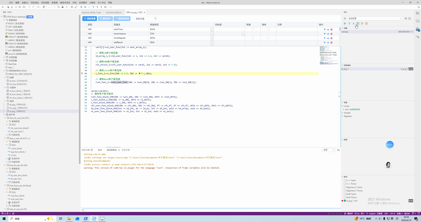Image resolution: width=421 pixels, height=222 pixels.
Task: Select ld_prg_1 [PRG/LD] in project tree
Action: (17, 104)
